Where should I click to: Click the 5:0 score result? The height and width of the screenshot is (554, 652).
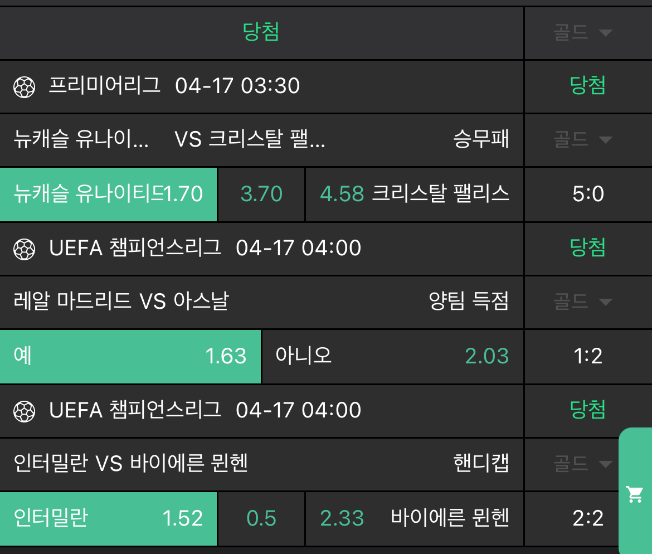click(588, 194)
